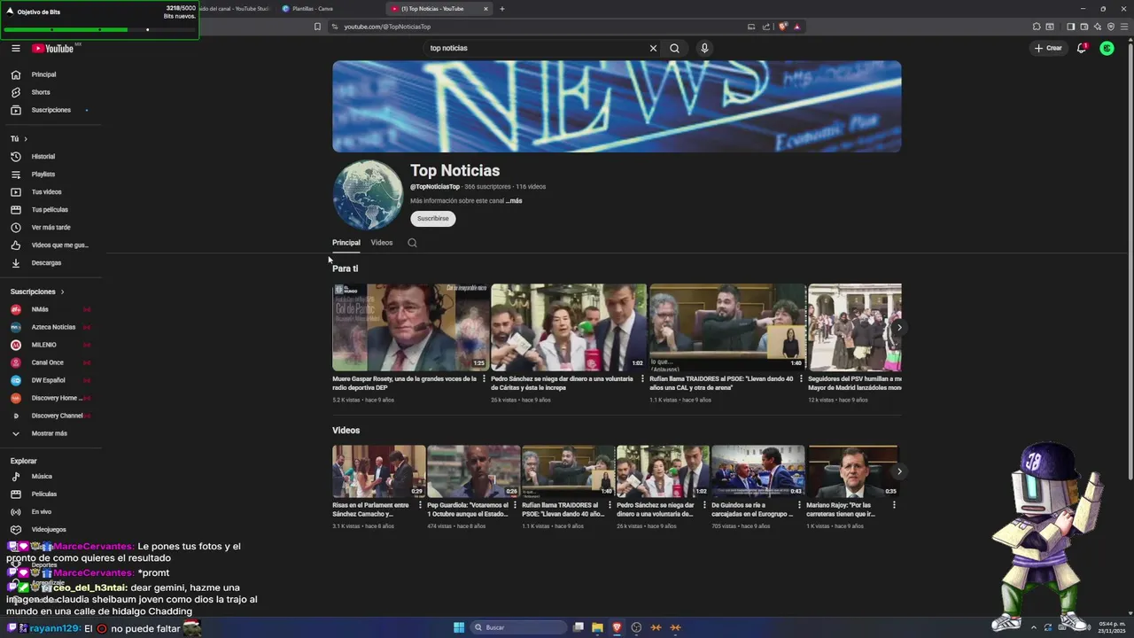Start voice search with microphone icon
This screenshot has width=1134, height=638.
click(704, 48)
